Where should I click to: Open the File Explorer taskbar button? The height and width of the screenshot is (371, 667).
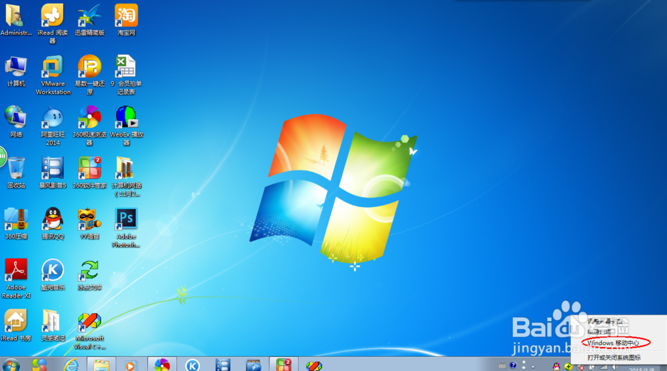pyautogui.click(x=101, y=364)
